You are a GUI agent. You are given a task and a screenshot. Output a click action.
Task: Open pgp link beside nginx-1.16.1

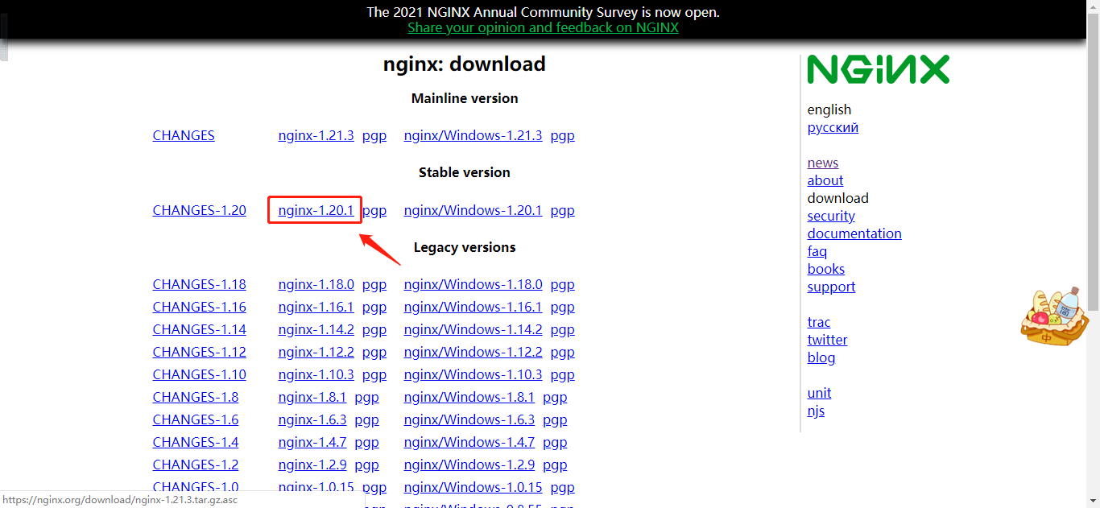click(x=374, y=307)
